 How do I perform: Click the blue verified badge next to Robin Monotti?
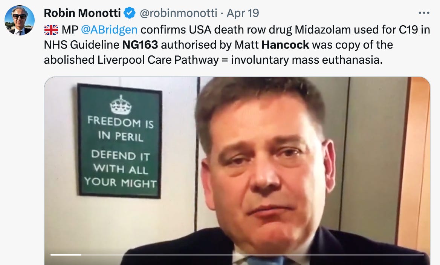click(x=130, y=13)
